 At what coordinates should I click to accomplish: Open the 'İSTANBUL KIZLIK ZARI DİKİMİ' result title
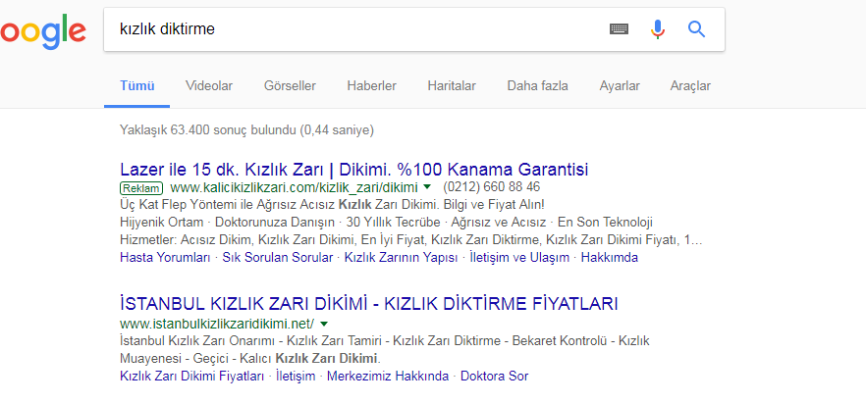click(369, 304)
